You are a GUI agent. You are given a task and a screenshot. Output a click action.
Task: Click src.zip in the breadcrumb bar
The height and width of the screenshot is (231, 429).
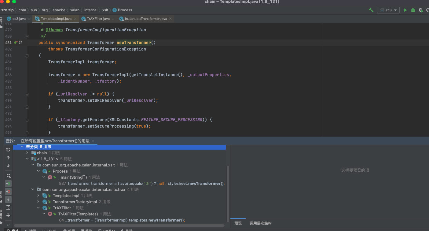point(7,10)
